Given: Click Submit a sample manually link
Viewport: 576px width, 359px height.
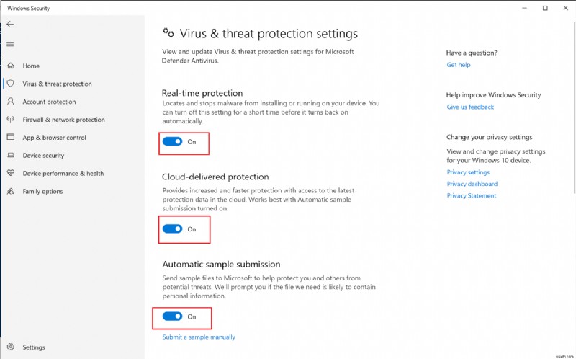Looking at the screenshot, I should 199,337.
